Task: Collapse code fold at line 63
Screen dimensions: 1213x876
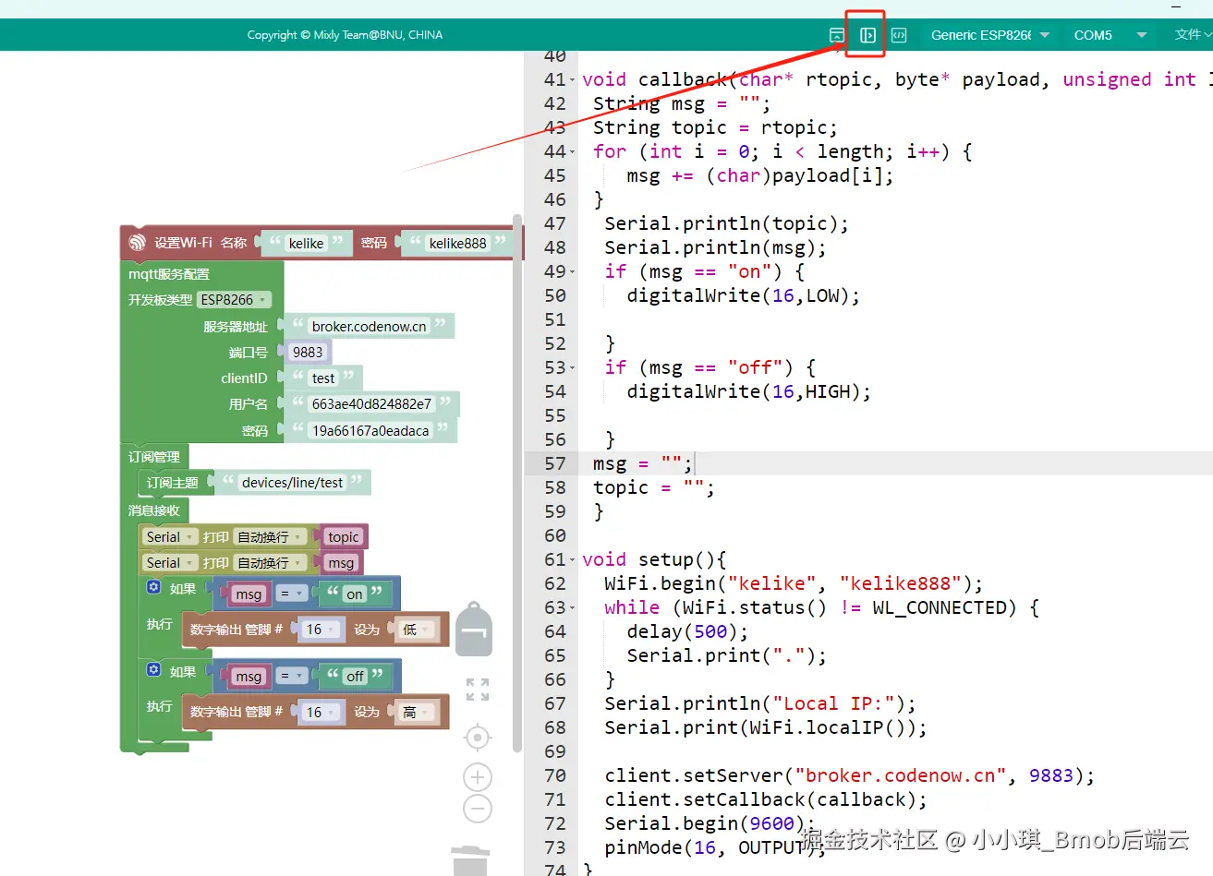Action: [573, 608]
